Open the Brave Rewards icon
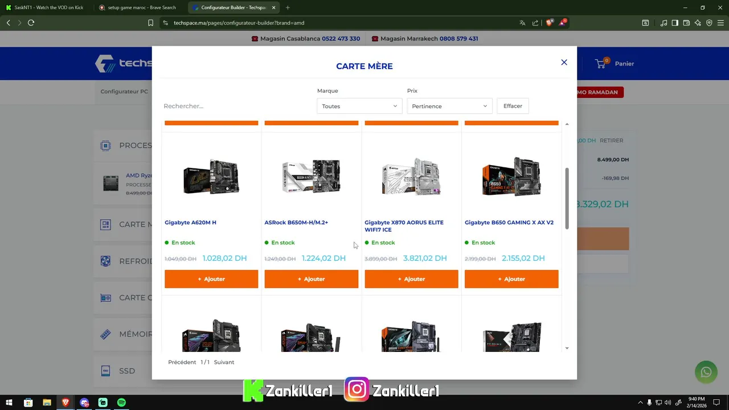Image resolution: width=729 pixels, height=410 pixels. [x=563, y=23]
